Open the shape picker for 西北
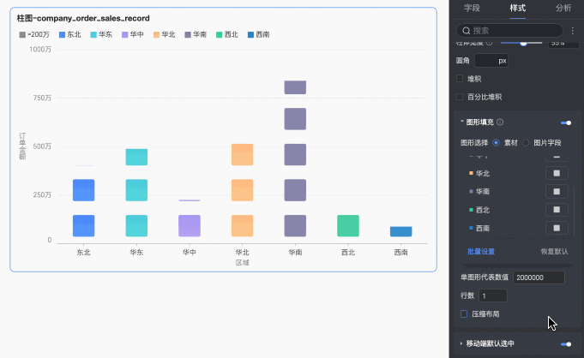Viewport: 584px width, 358px height. [x=557, y=210]
